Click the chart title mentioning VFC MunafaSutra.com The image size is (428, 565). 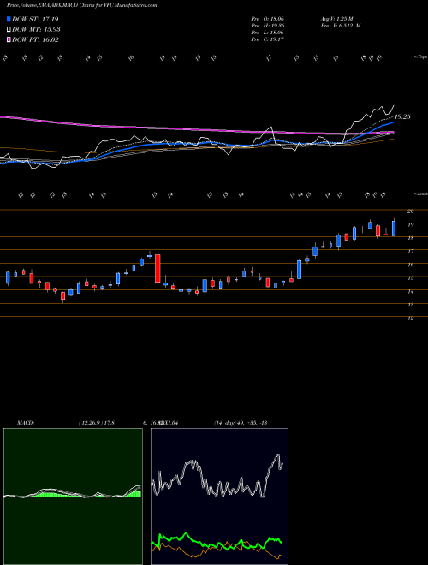coord(82,5)
